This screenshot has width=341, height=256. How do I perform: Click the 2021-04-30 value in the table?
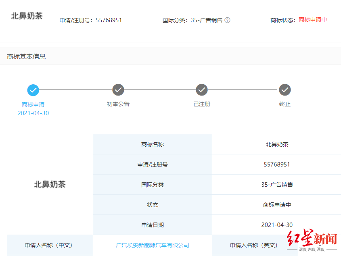[277, 225]
